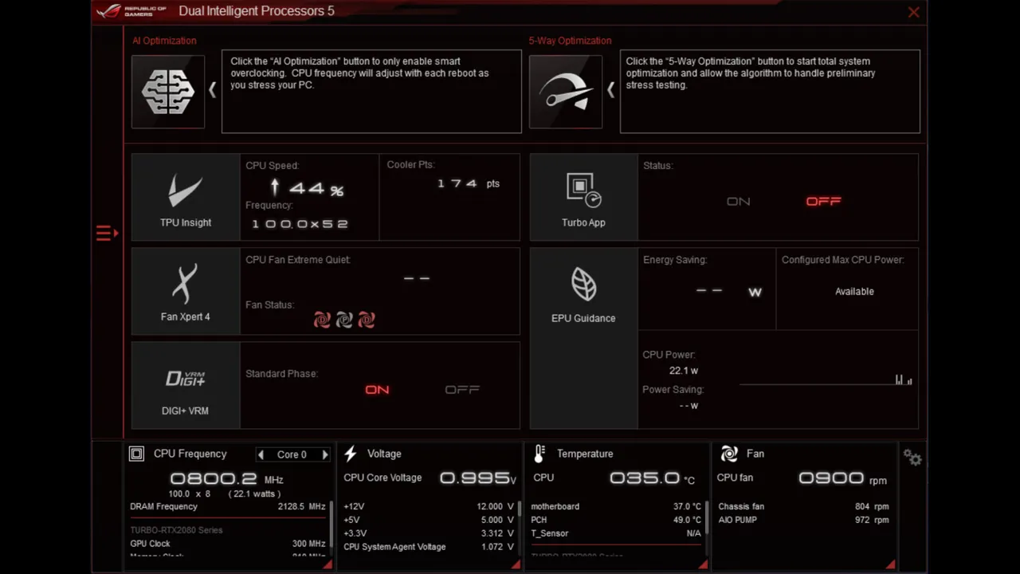Set Turbo App status to OFF
1020x574 pixels.
(x=823, y=201)
